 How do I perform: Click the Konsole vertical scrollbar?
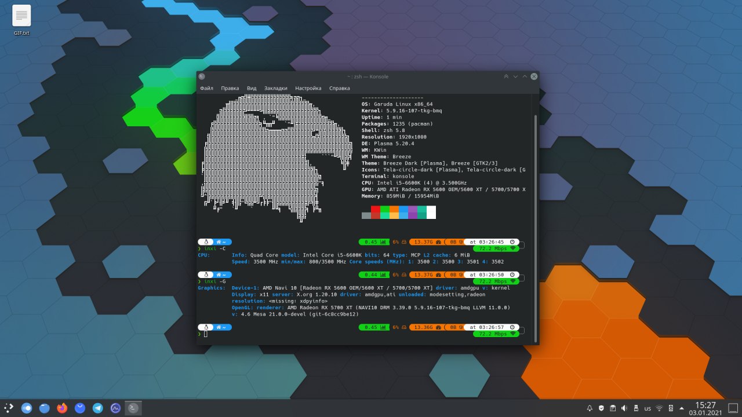536,228
